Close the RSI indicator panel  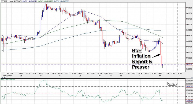click(192, 78)
